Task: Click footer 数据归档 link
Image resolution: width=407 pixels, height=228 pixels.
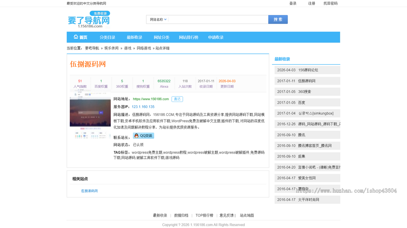Action: pos(181,215)
